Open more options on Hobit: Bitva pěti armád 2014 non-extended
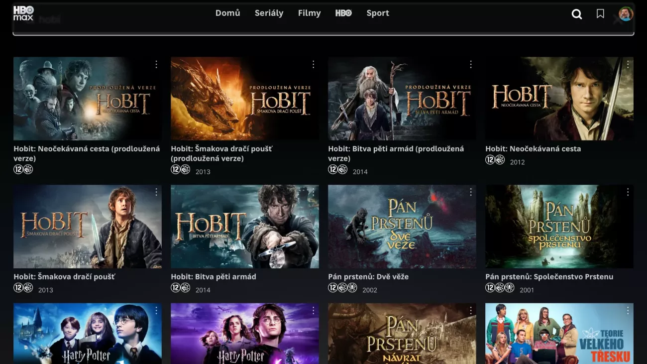Screen dimensions: 647x364 314,192
